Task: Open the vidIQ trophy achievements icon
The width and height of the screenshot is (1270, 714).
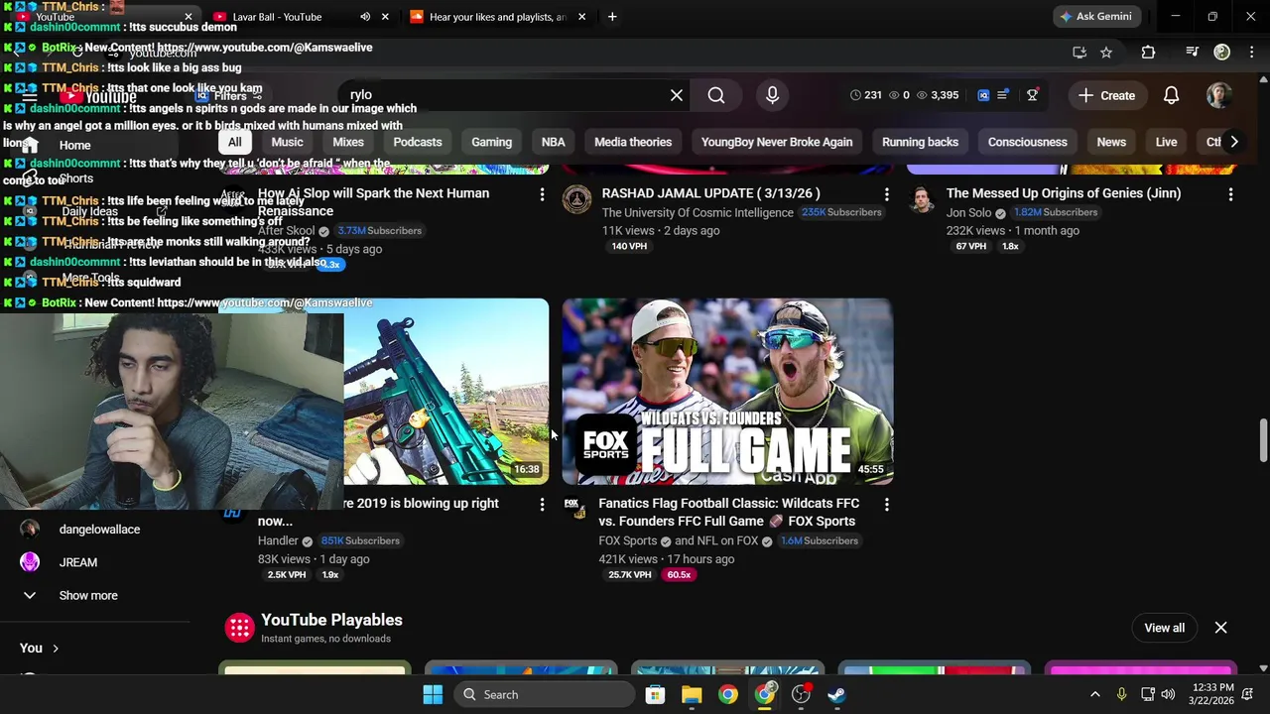Action: [x=1032, y=95]
